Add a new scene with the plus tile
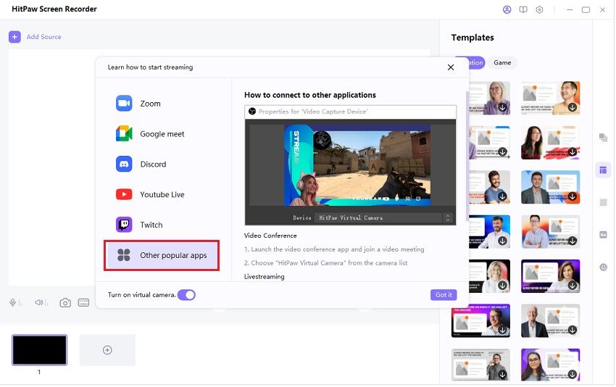616x387 pixels. coord(107,350)
